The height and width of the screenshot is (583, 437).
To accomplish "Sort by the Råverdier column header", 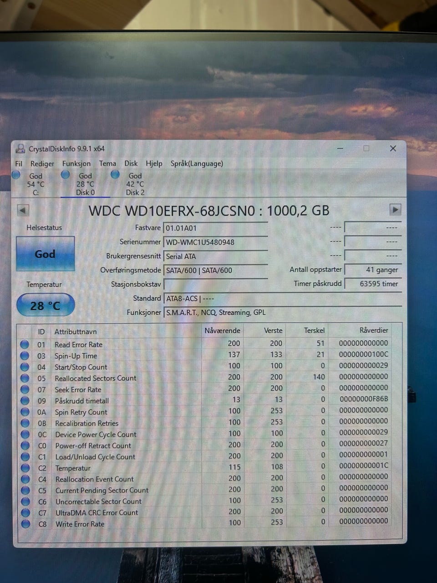I will coord(374,330).
